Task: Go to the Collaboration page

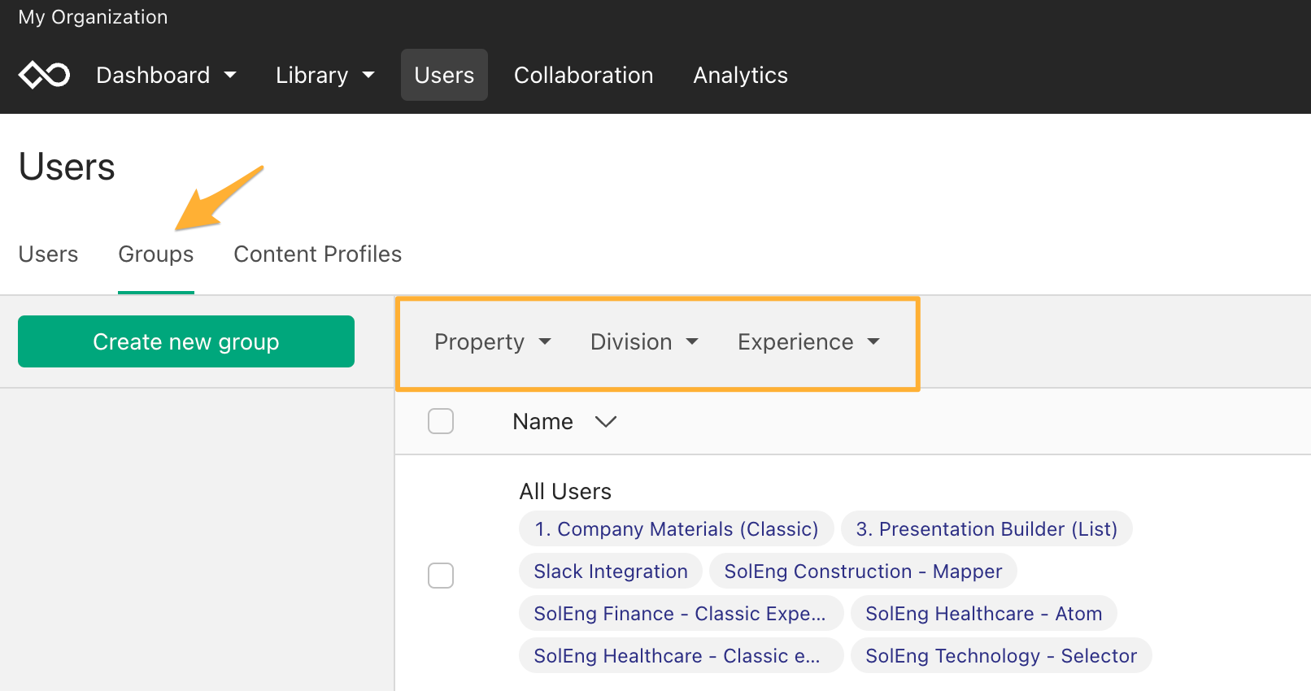Action: pos(584,75)
